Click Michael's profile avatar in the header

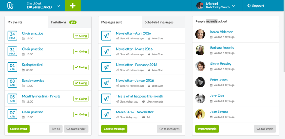pos(200,6)
